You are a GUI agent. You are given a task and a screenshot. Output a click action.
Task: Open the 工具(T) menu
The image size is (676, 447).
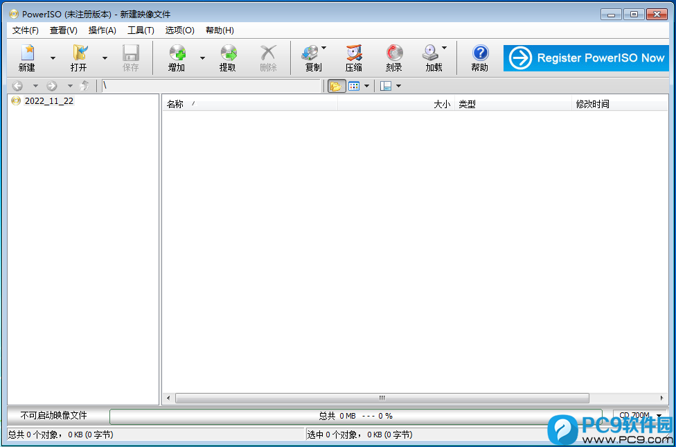point(141,30)
